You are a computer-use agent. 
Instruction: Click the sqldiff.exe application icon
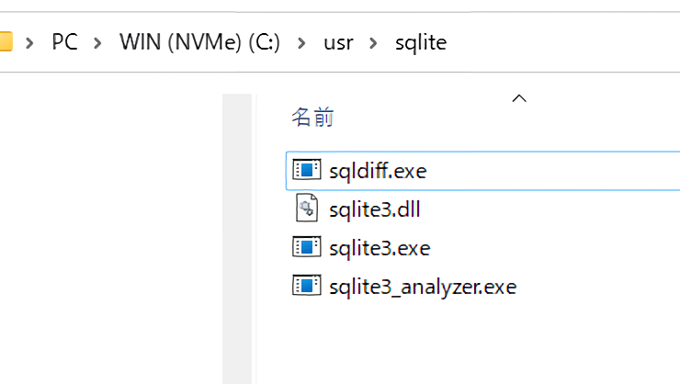[306, 170]
